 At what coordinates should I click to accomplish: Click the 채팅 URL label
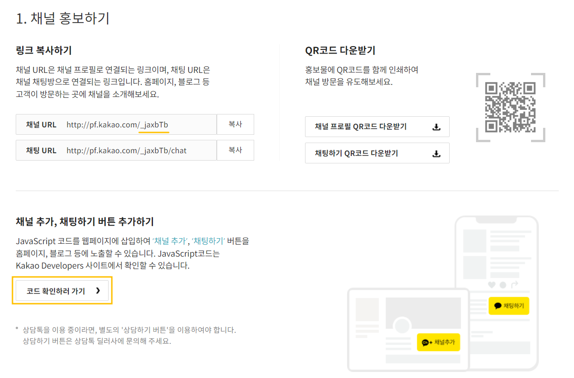point(41,150)
